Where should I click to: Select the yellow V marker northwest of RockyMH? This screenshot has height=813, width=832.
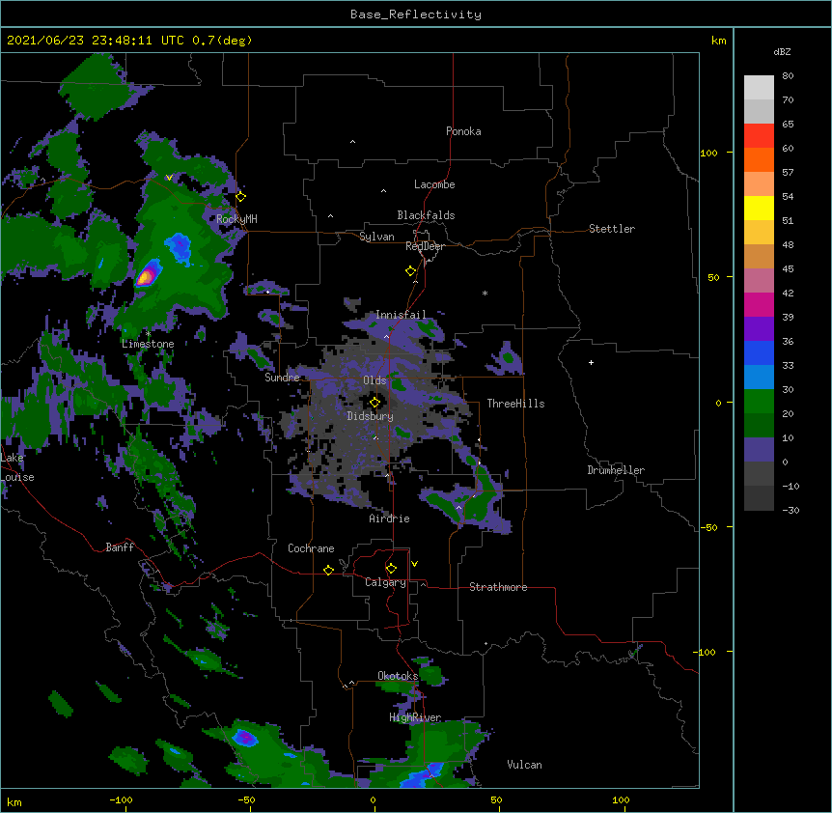[169, 178]
